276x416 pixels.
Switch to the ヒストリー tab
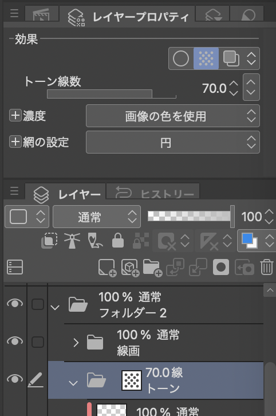(x=153, y=193)
